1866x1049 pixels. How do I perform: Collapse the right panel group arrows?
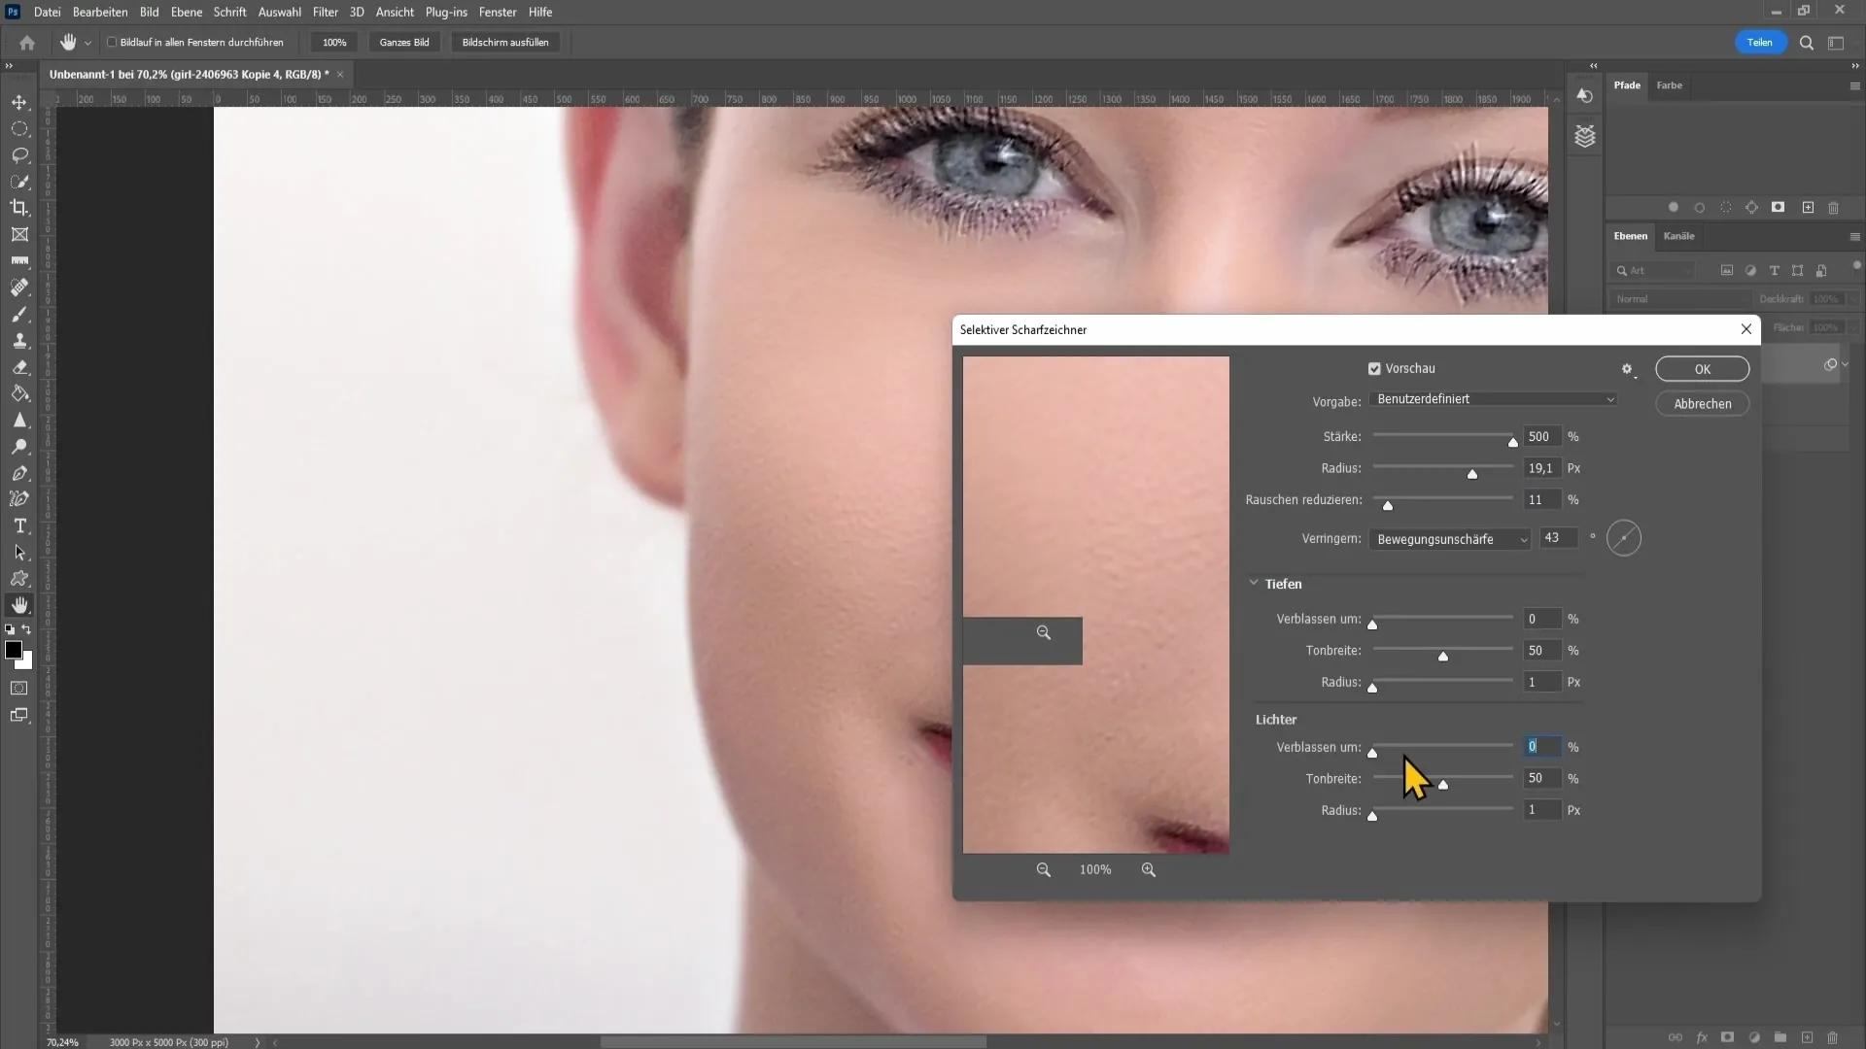click(x=1854, y=65)
